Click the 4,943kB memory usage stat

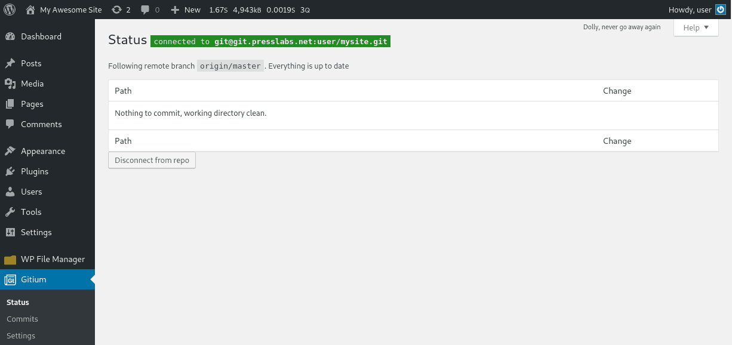tap(247, 10)
